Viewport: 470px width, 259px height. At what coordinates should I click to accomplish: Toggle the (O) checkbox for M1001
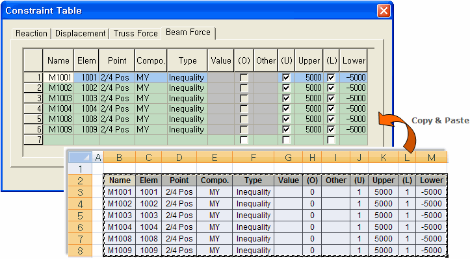244,78
